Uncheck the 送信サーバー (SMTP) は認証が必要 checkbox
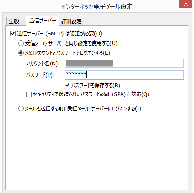Viewport: 194px width, 193px height. coord(13,34)
